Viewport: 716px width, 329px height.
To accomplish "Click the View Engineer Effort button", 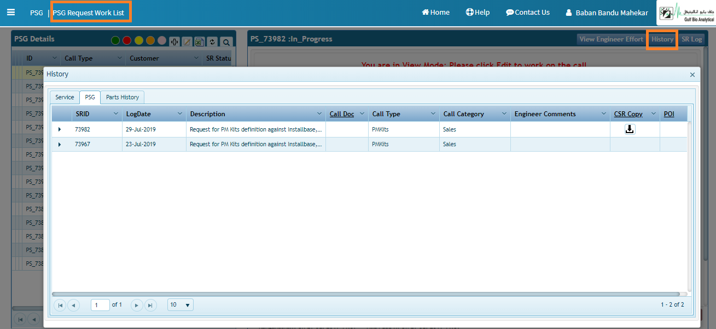I will point(612,39).
